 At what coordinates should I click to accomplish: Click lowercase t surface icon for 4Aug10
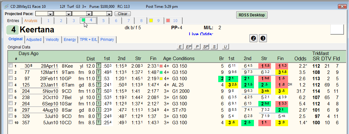click(x=99, y=110)
